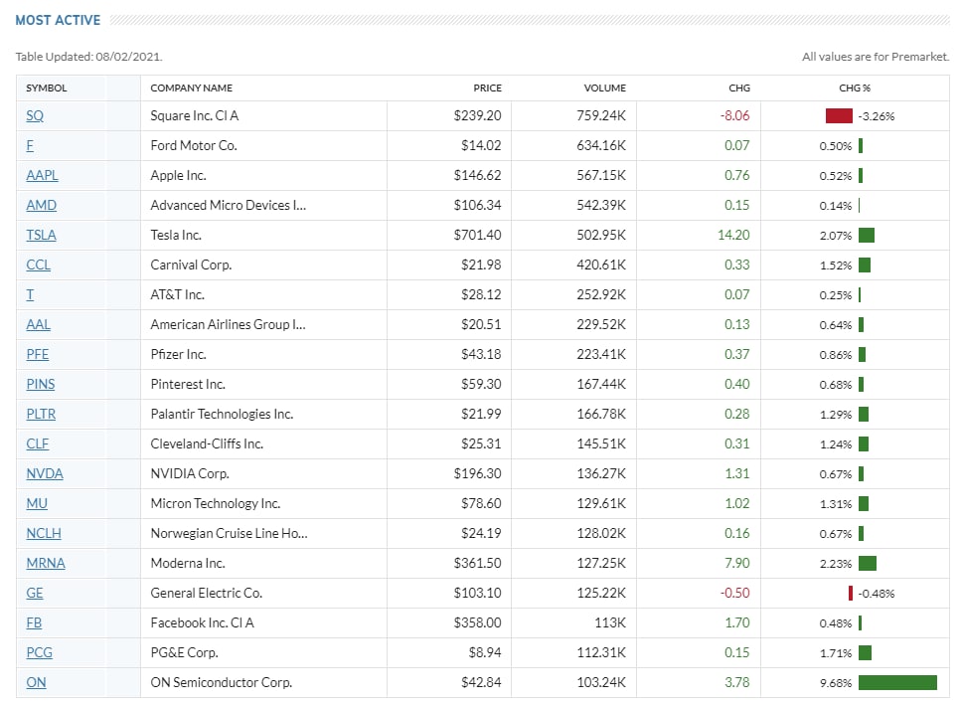The image size is (962, 707).
Task: Click the 14.20 change for Tesla
Action: click(733, 235)
